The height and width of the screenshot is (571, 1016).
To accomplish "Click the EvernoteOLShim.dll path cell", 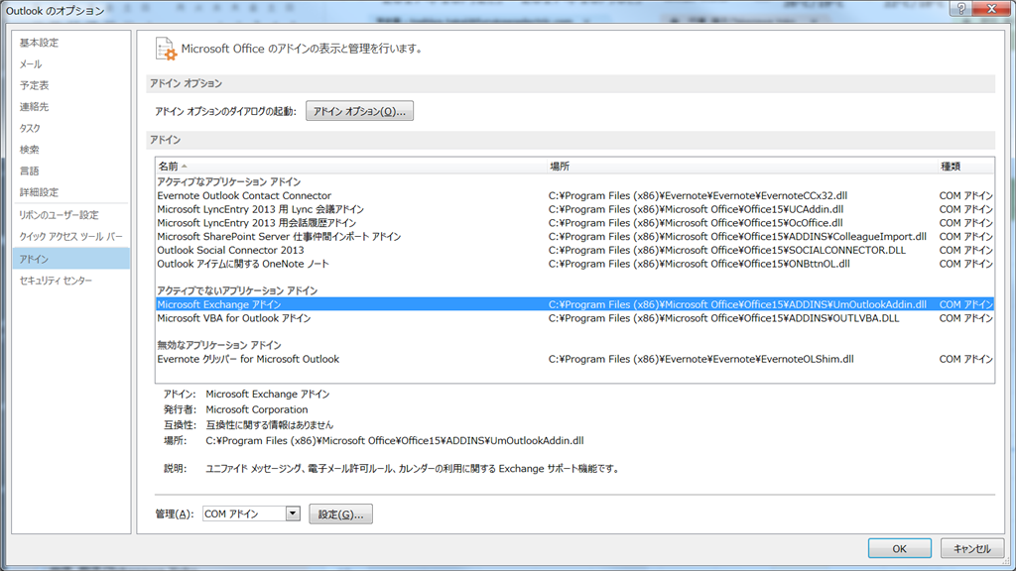I will (701, 359).
